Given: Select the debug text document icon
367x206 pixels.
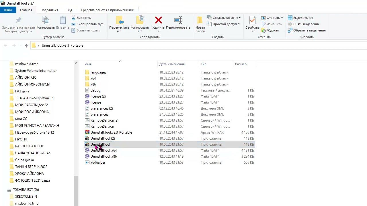Looking at the screenshot, I should pos(87,90).
